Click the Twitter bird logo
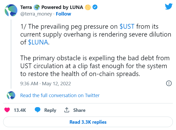Screen dimensions: 176x130 [x=168, y=7]
